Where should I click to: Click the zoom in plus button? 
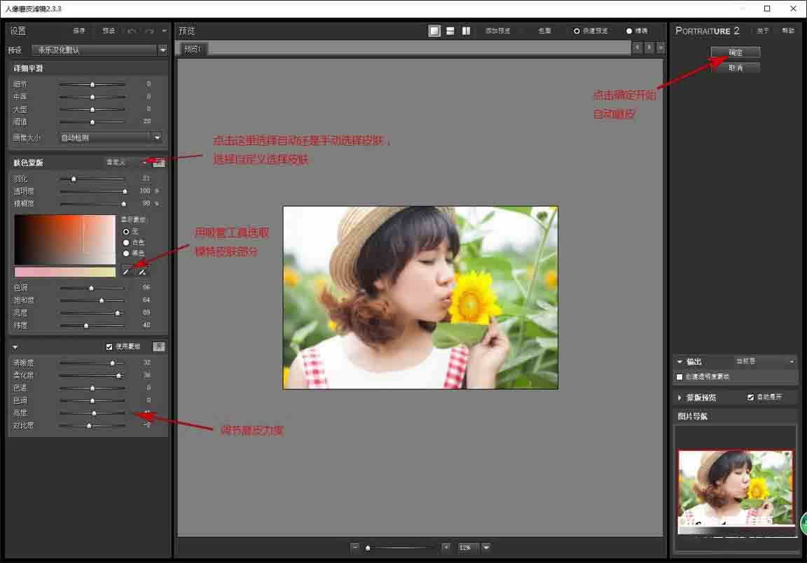(446, 547)
